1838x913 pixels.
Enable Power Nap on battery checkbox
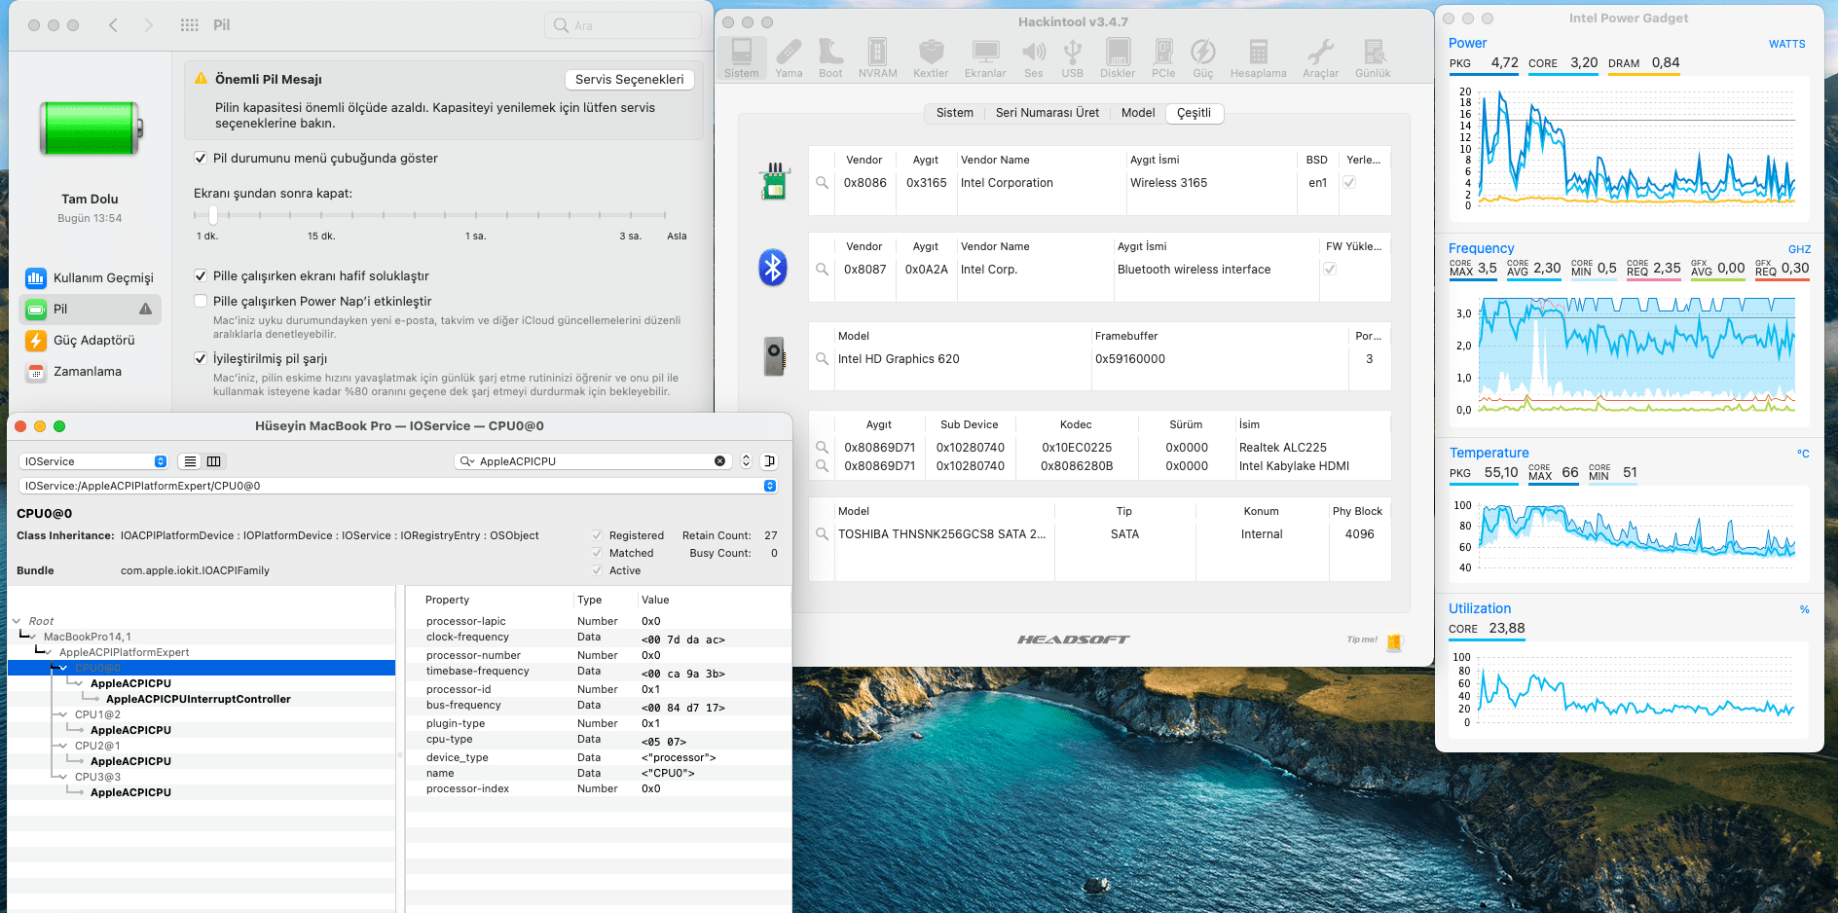click(x=201, y=302)
